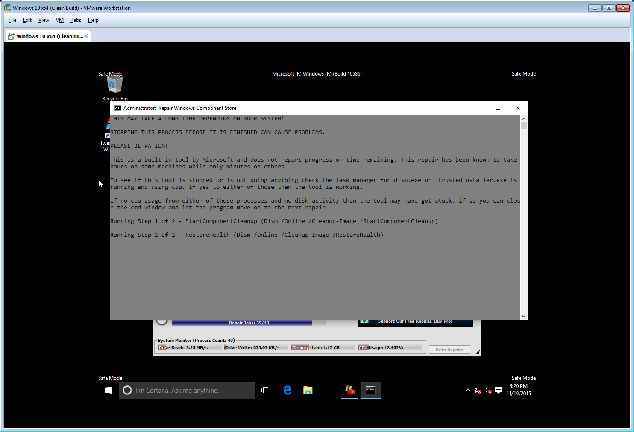This screenshot has width=634, height=432.
Task: Click the Cortana search box
Action: (x=187, y=390)
